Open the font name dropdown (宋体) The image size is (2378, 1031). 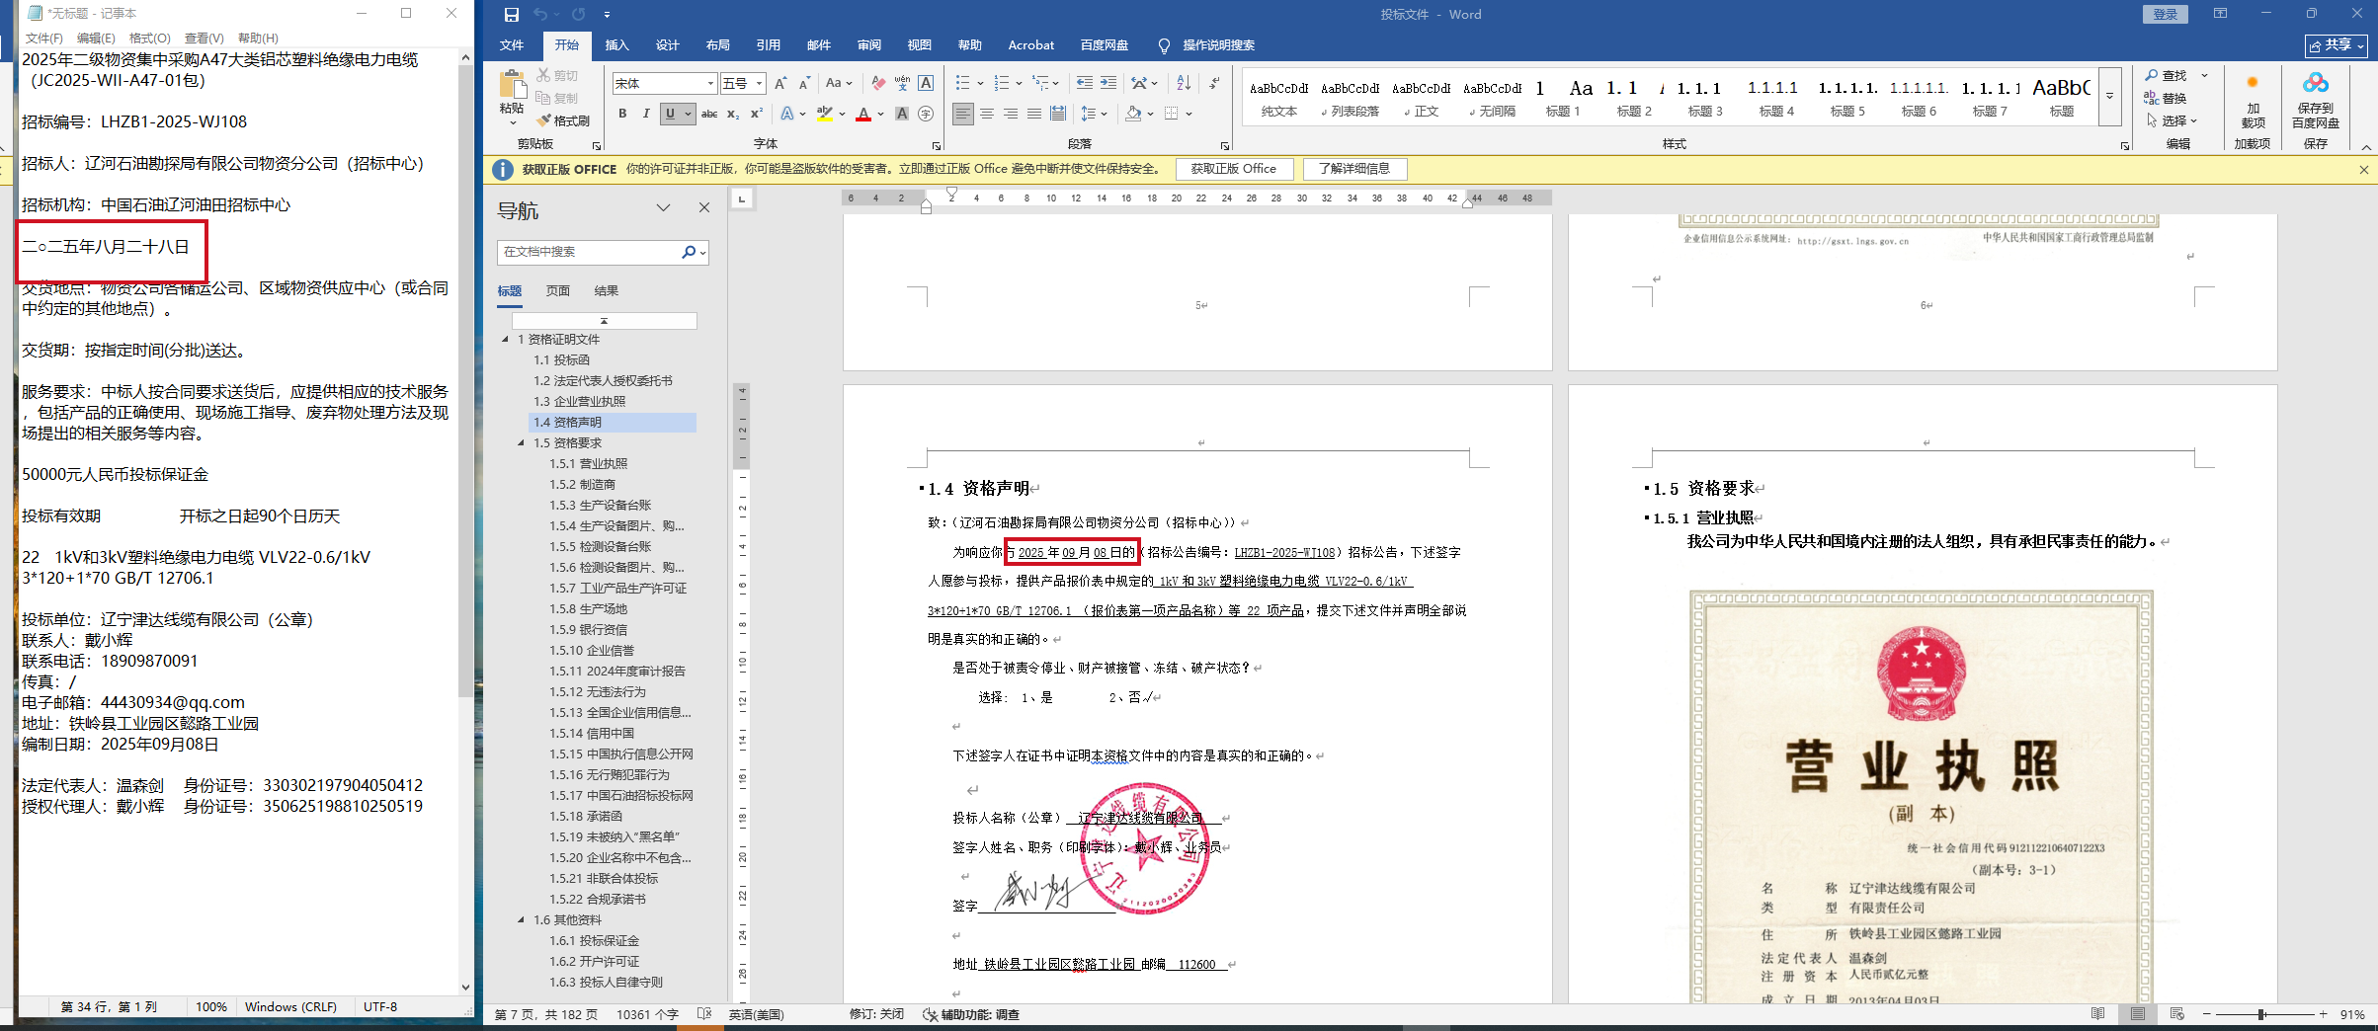710,84
